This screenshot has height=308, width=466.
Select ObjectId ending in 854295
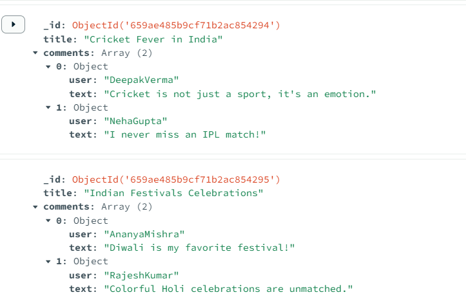176,179
